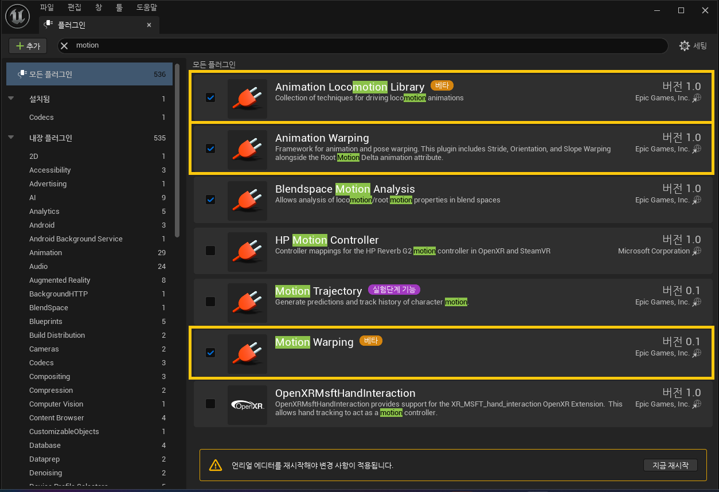Screen dimensions: 719x492
Task: Click the Motion Trajectory plug icon
Action: pyautogui.click(x=247, y=303)
